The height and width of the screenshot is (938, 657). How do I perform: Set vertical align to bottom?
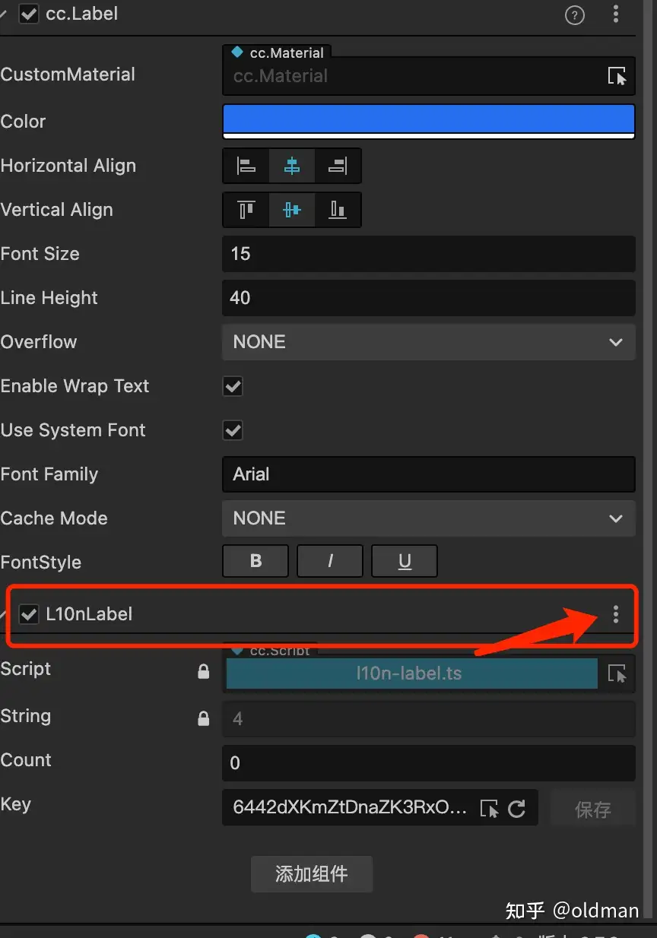click(338, 210)
